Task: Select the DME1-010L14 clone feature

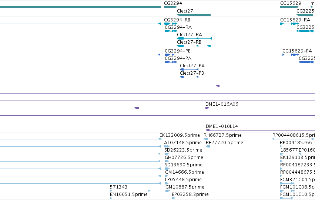Action: 260,130
